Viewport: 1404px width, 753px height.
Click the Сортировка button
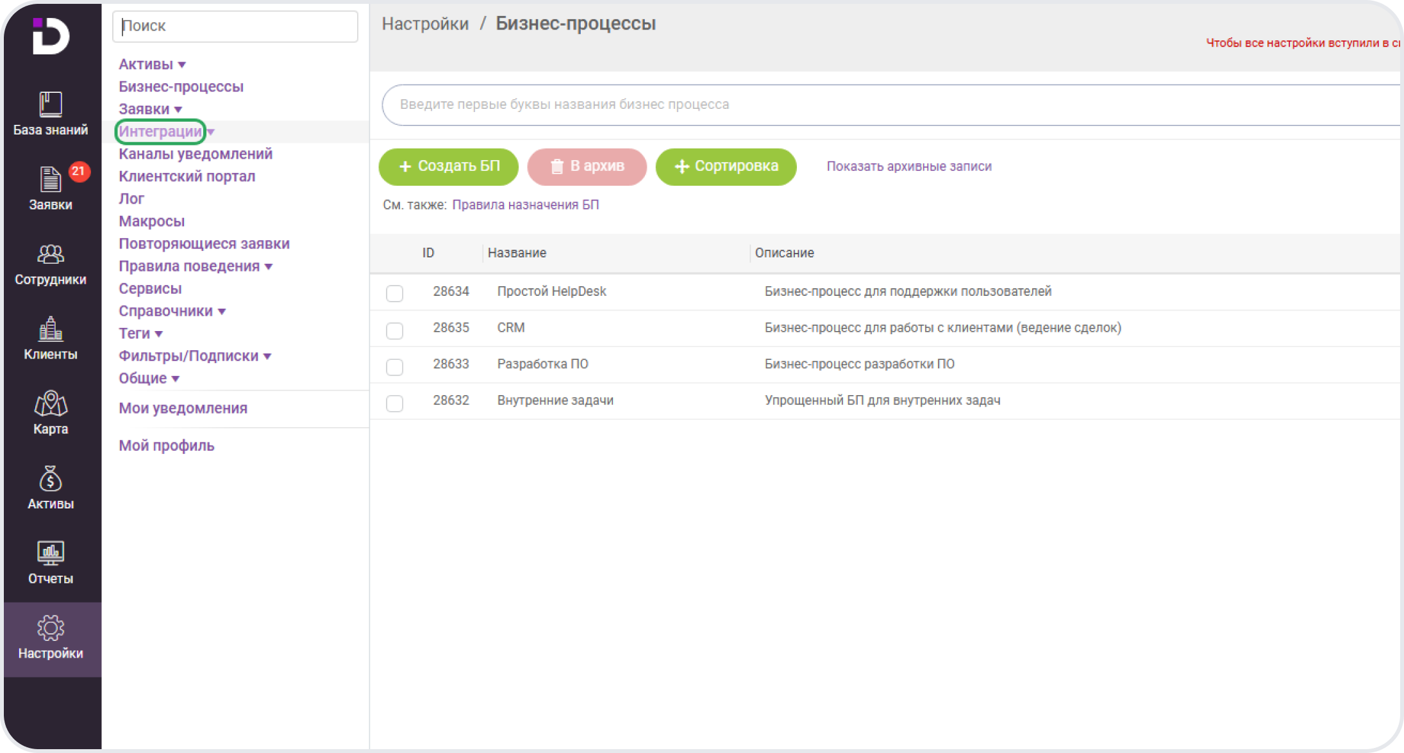pyautogui.click(x=726, y=166)
